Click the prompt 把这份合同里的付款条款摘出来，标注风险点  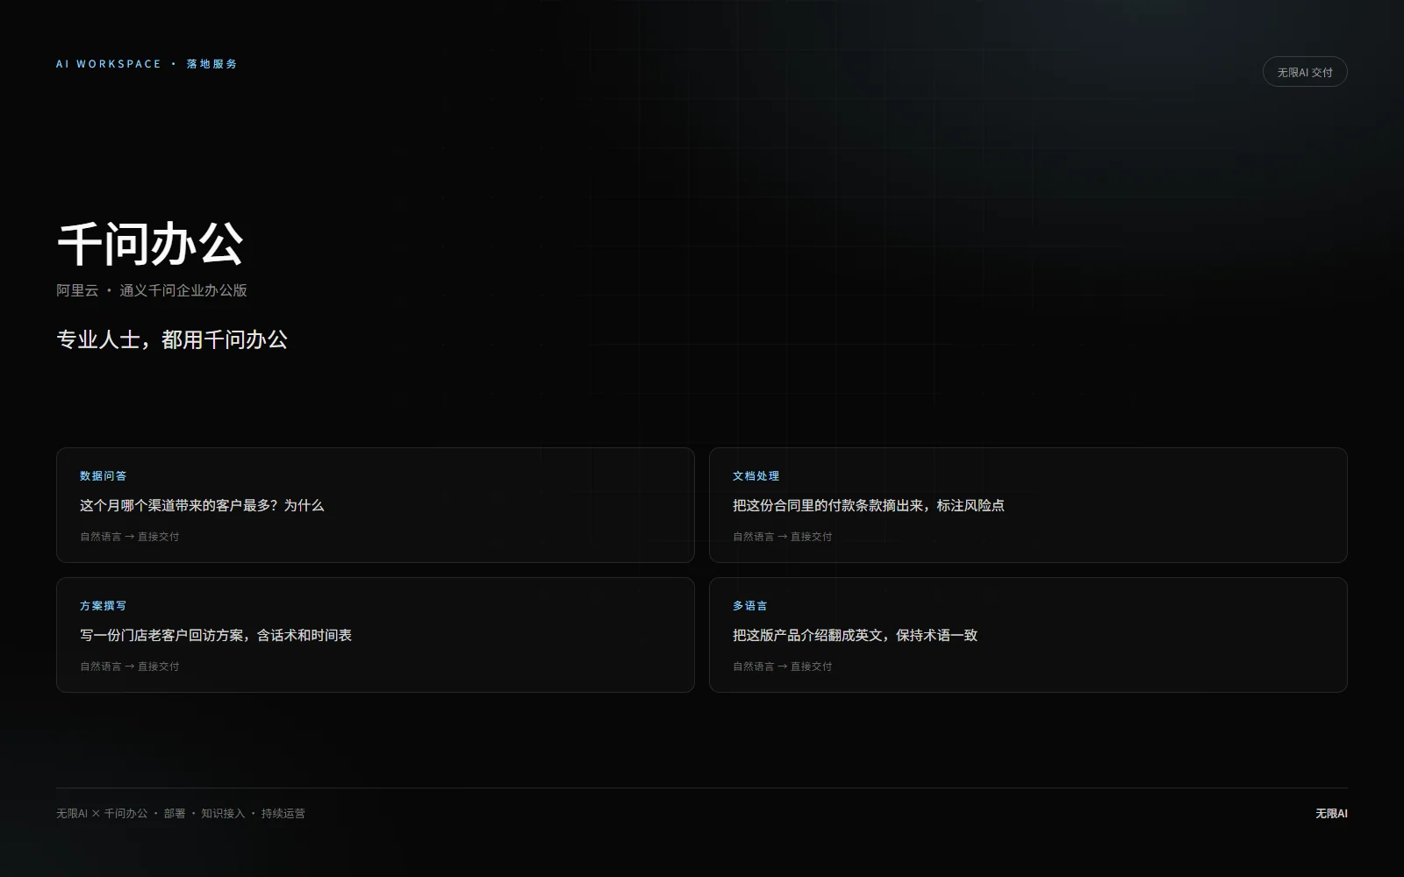coord(869,505)
